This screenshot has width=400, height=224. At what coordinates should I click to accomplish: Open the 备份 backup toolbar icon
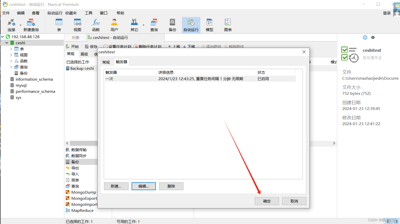point(172,25)
